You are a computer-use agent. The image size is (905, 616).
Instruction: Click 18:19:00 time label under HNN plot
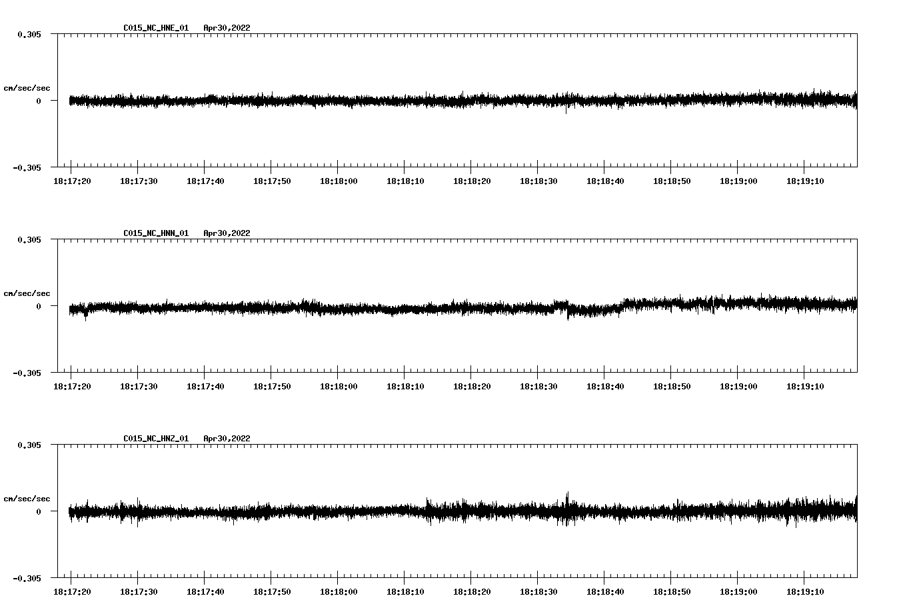click(738, 387)
